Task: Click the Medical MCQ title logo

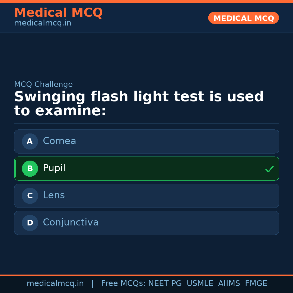Action: [58, 12]
